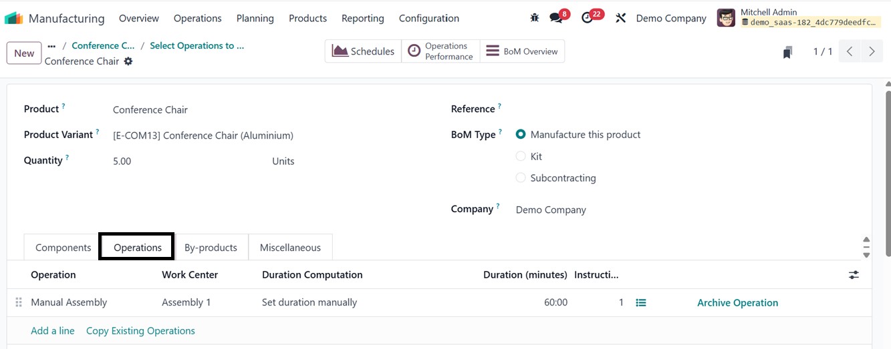Click the bookmark icon near pager
The height and width of the screenshot is (349, 891).
[788, 52]
